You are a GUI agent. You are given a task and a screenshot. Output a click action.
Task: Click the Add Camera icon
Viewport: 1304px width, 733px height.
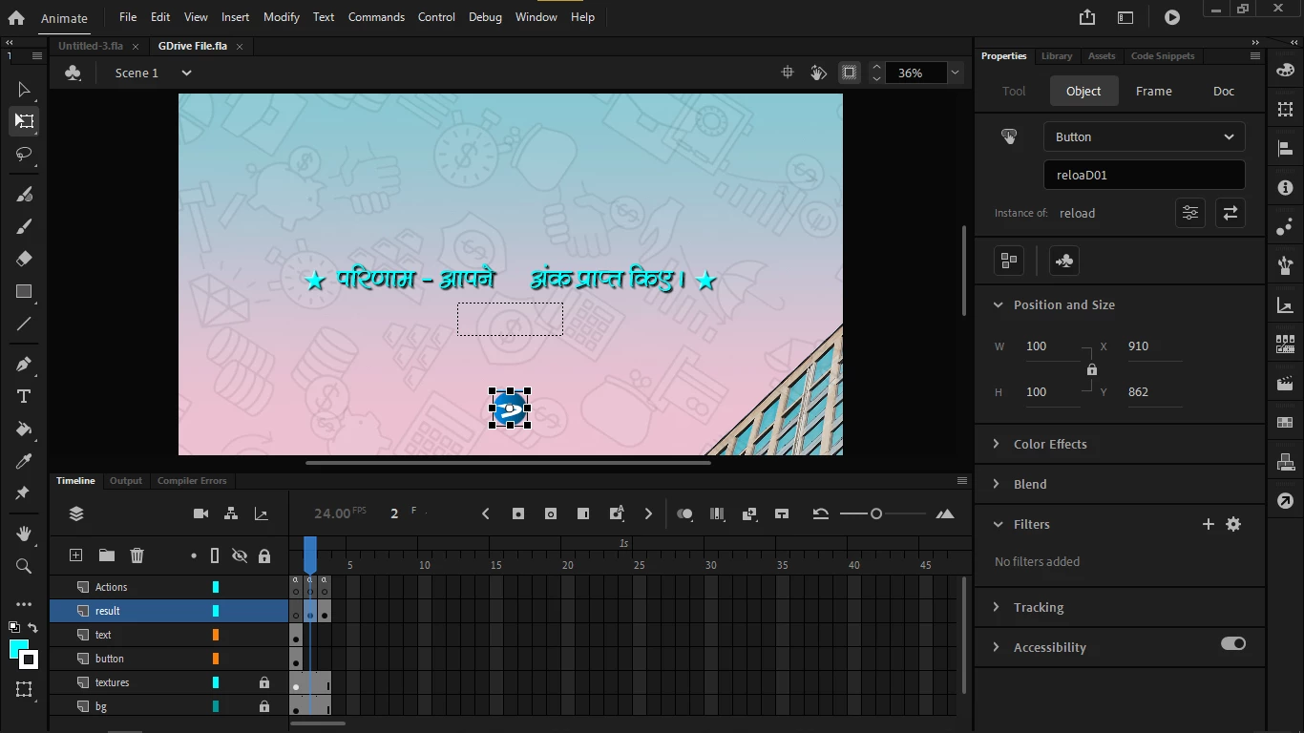point(200,513)
